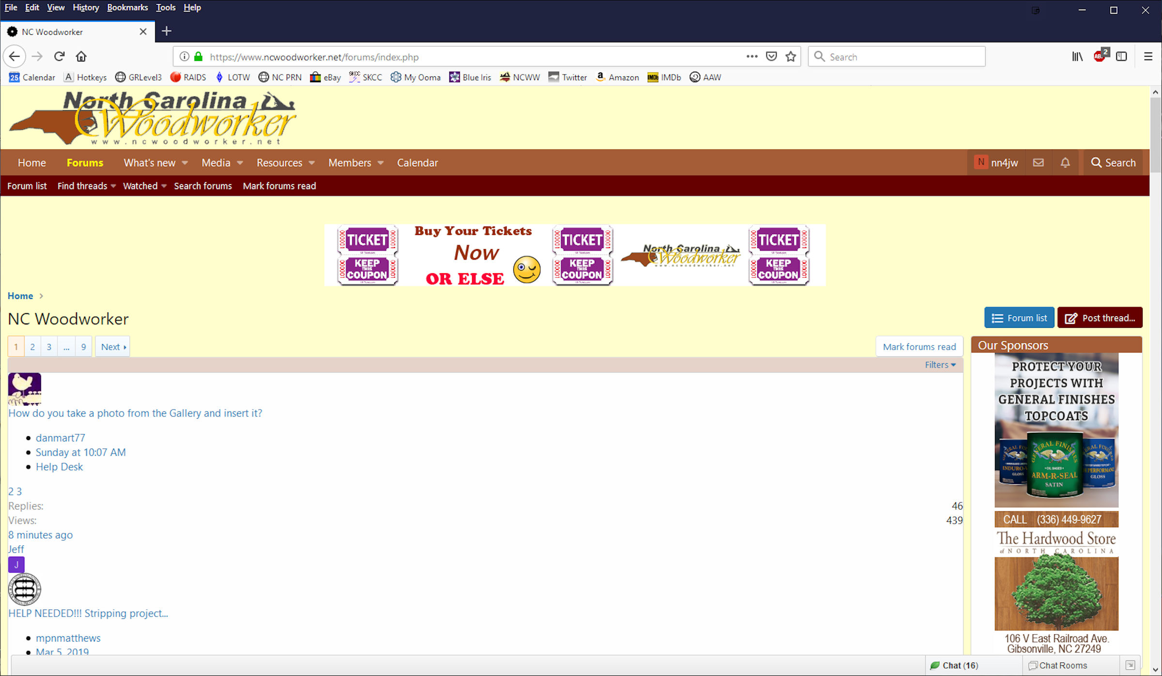Open the IMDb bookmark
This screenshot has height=676, width=1162.
pyautogui.click(x=664, y=77)
